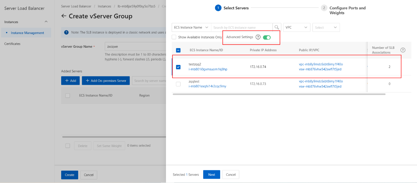Select the zqqtest server checkbox

(x=178, y=84)
